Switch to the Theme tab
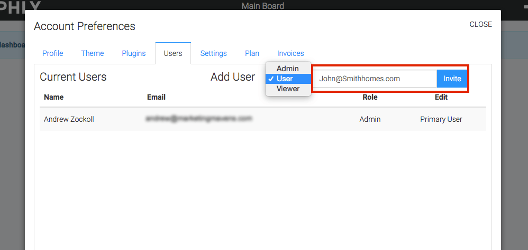This screenshot has height=250, width=528. pyautogui.click(x=92, y=53)
